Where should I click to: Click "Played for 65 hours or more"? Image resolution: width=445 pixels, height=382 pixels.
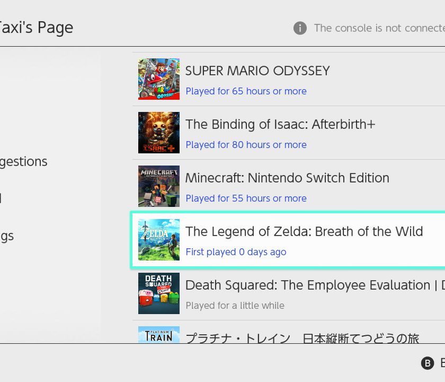tap(246, 91)
